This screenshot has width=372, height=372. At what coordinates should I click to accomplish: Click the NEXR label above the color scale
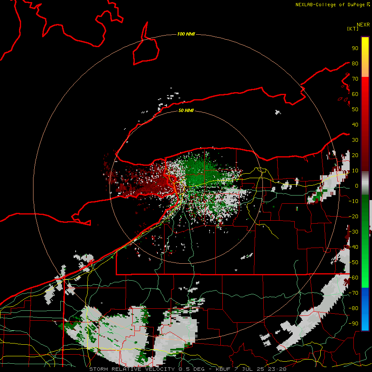(x=363, y=25)
